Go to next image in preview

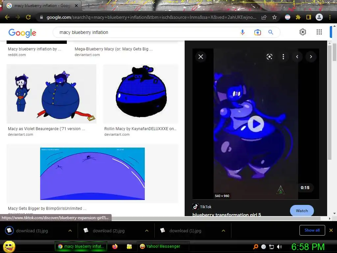tap(311, 57)
